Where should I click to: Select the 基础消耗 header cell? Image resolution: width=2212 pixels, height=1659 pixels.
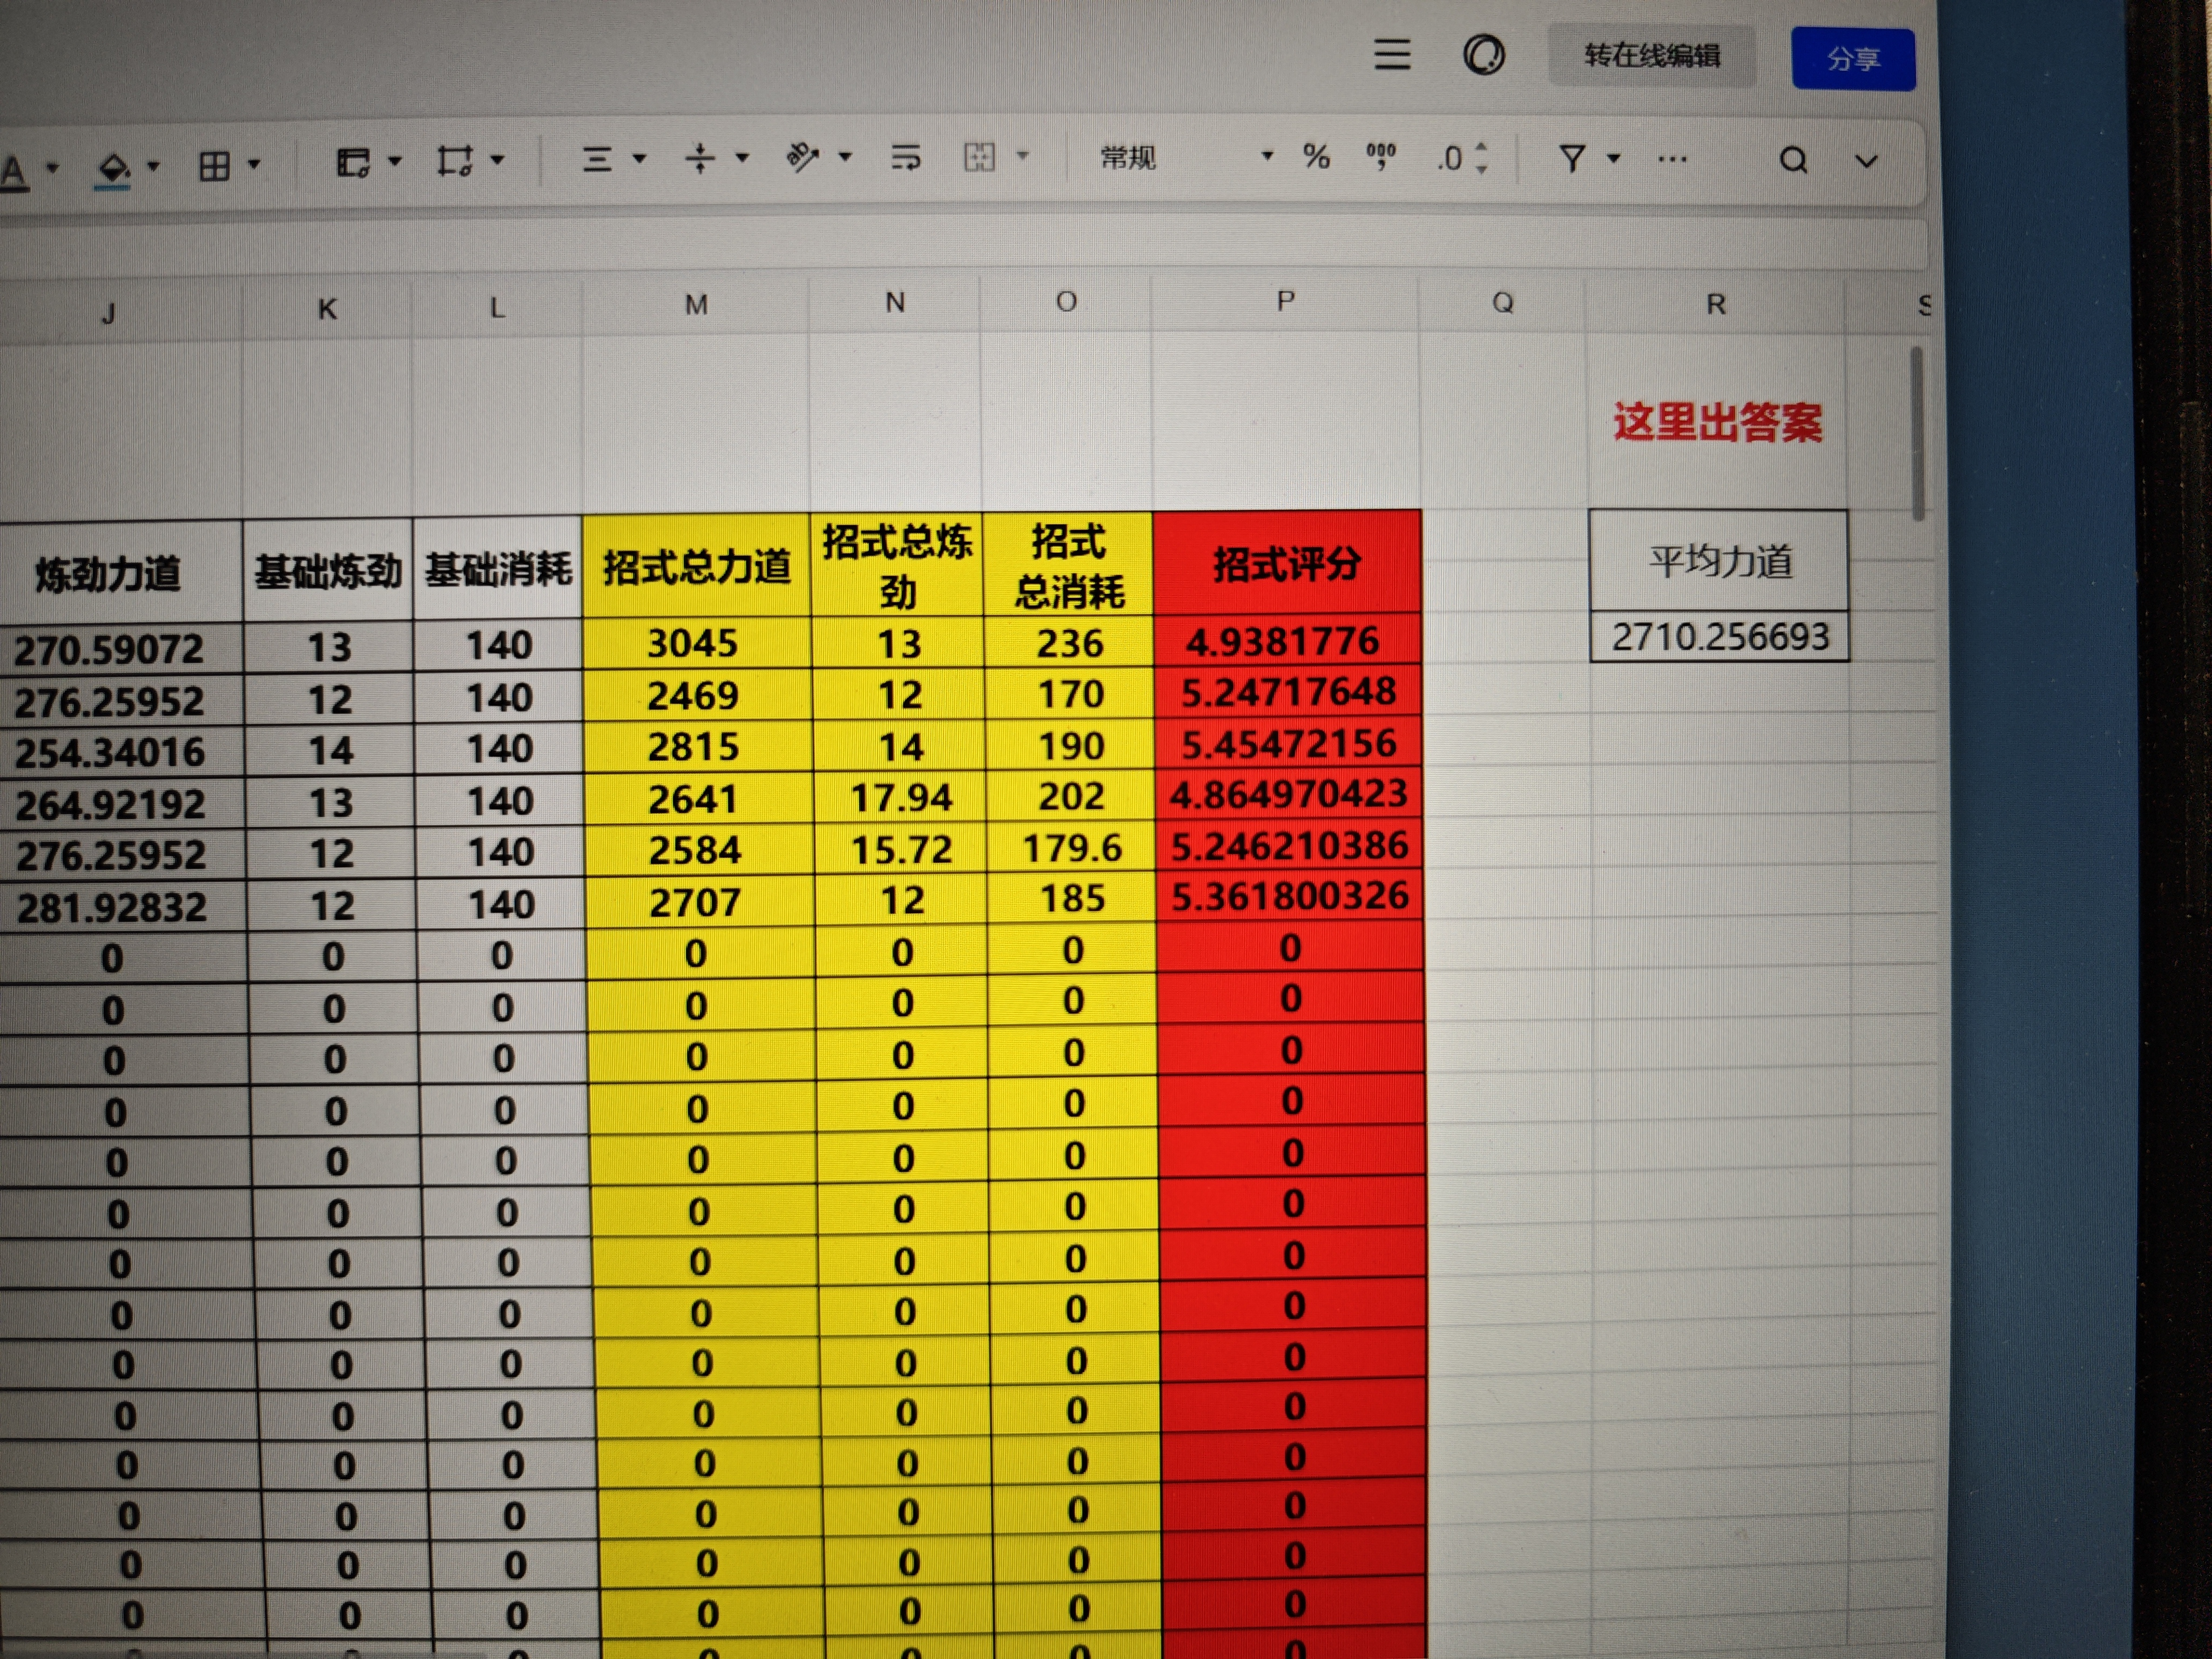point(498,568)
